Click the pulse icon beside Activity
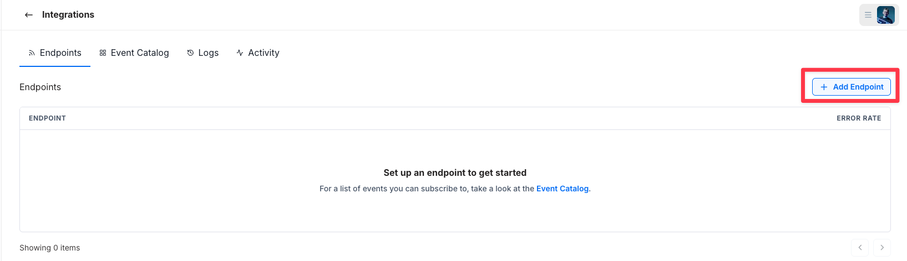907x261 pixels. click(240, 53)
